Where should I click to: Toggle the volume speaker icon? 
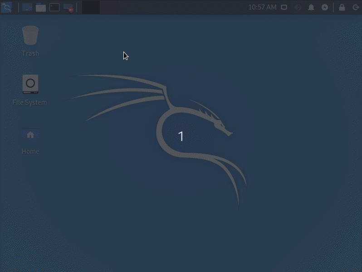pyautogui.click(x=298, y=7)
